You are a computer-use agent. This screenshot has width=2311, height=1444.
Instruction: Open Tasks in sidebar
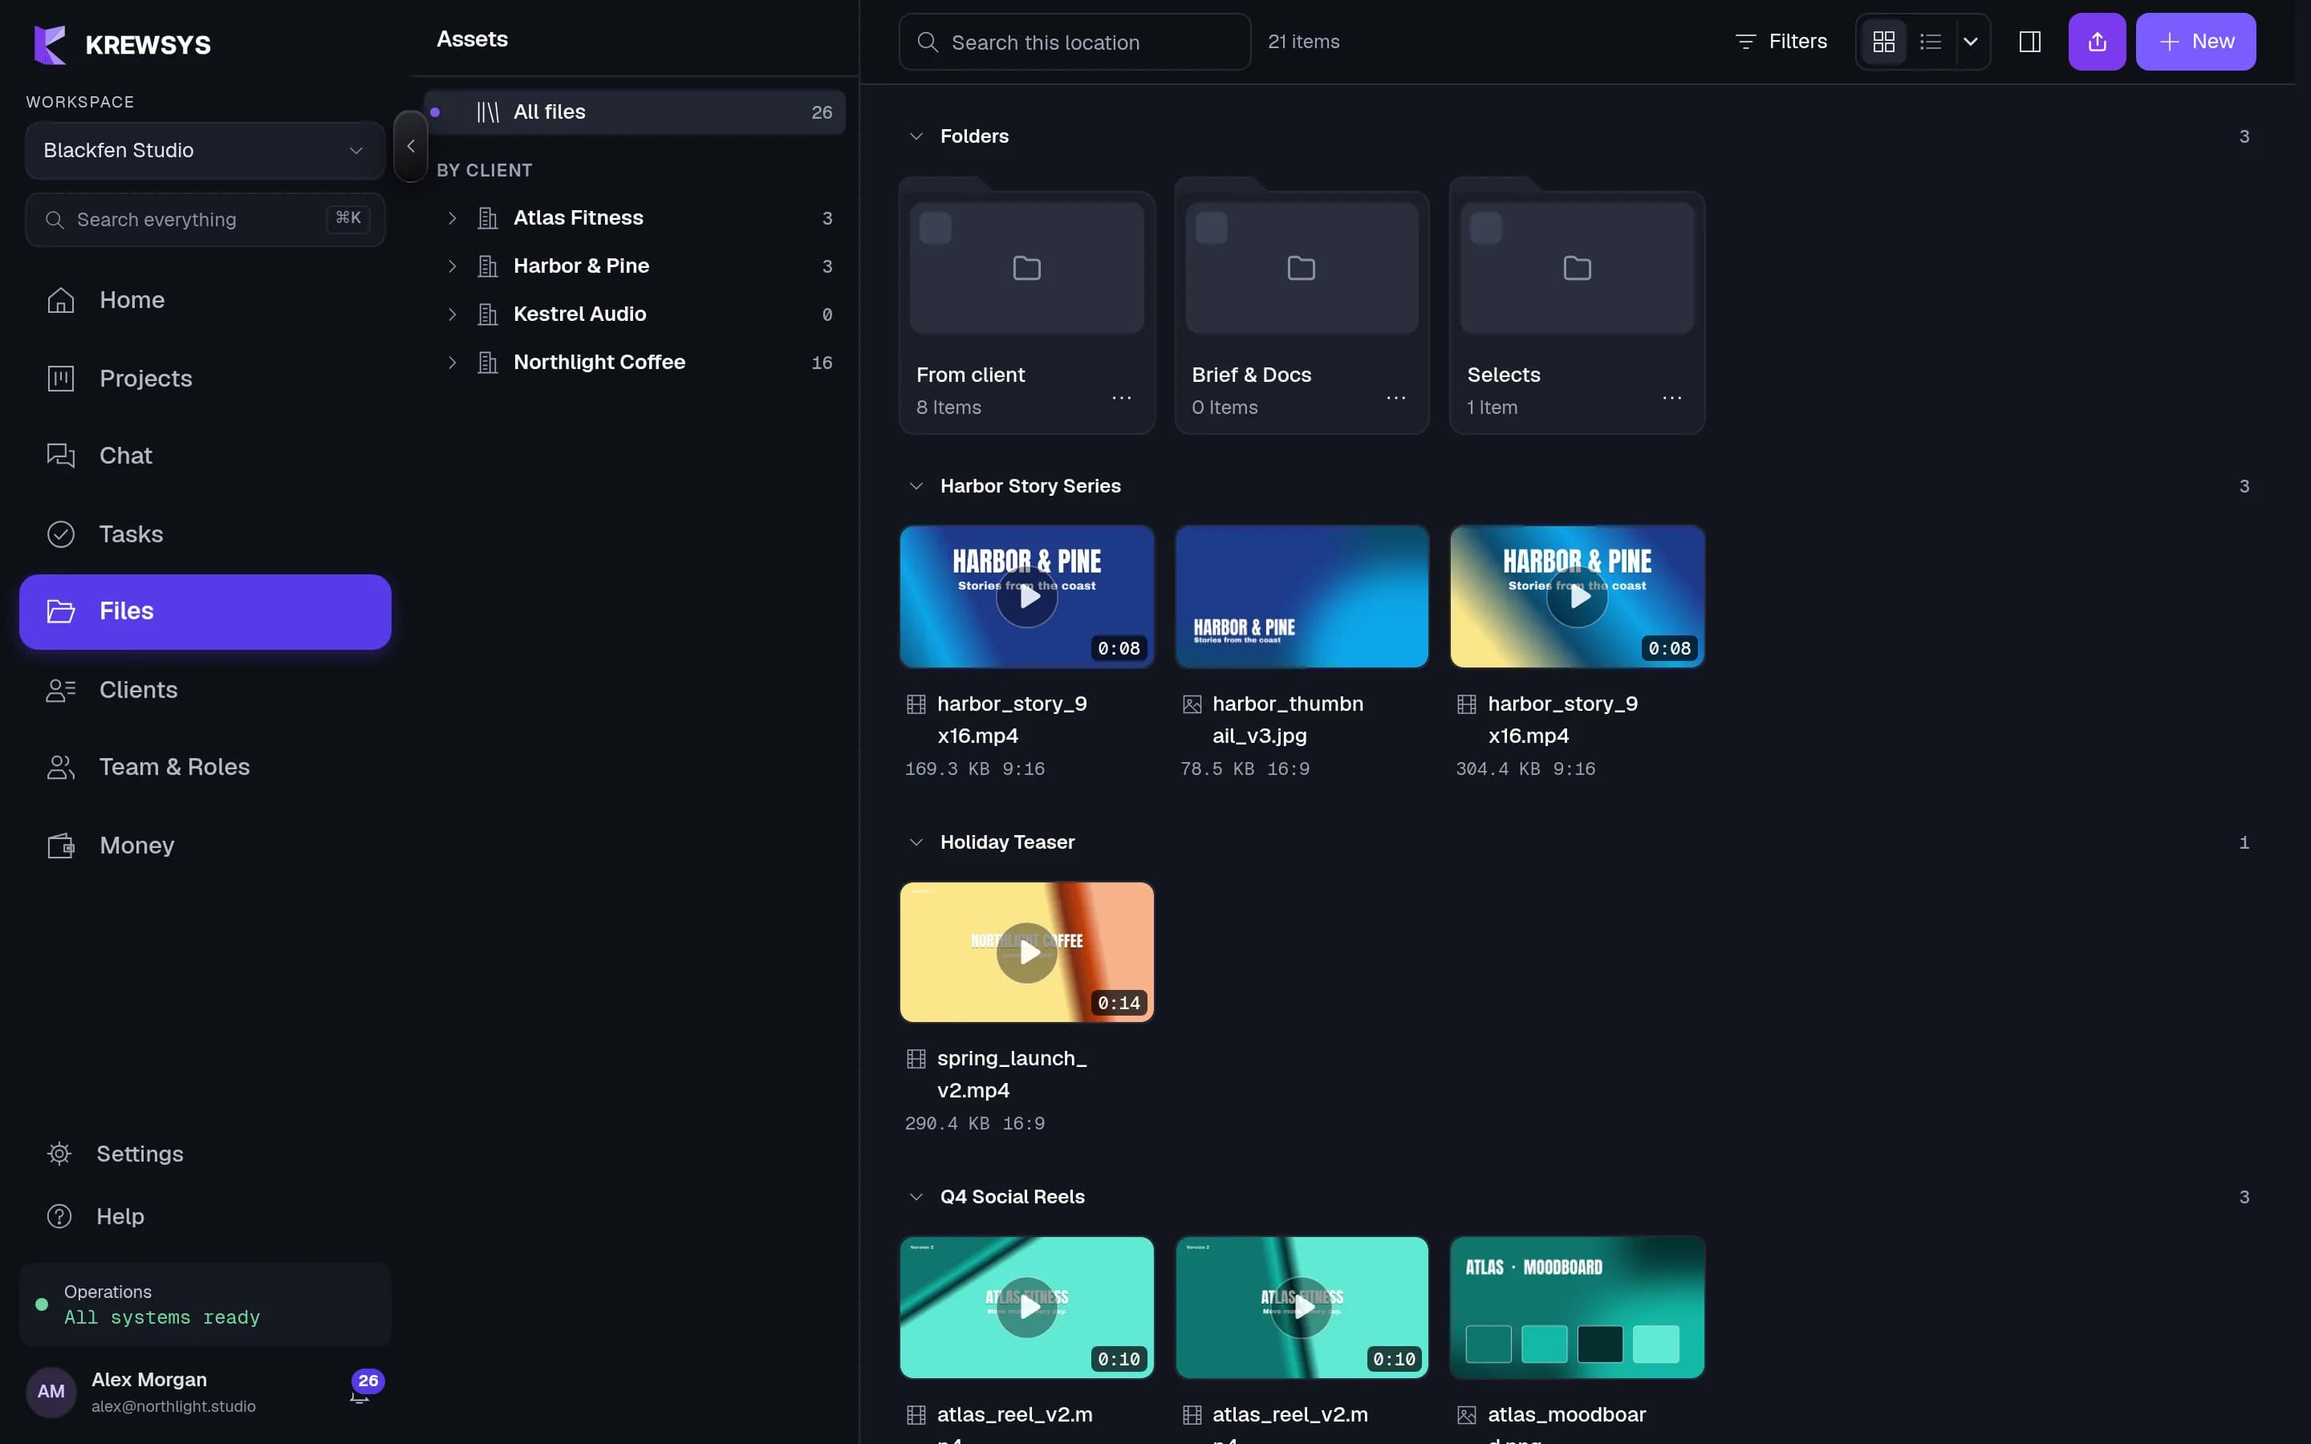tap(205, 533)
